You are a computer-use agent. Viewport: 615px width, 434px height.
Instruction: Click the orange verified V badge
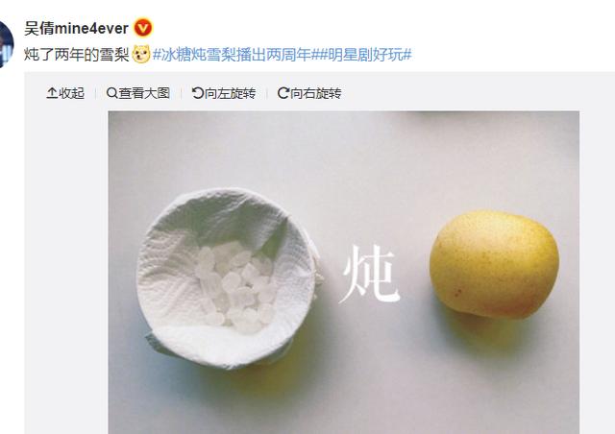pos(143,28)
